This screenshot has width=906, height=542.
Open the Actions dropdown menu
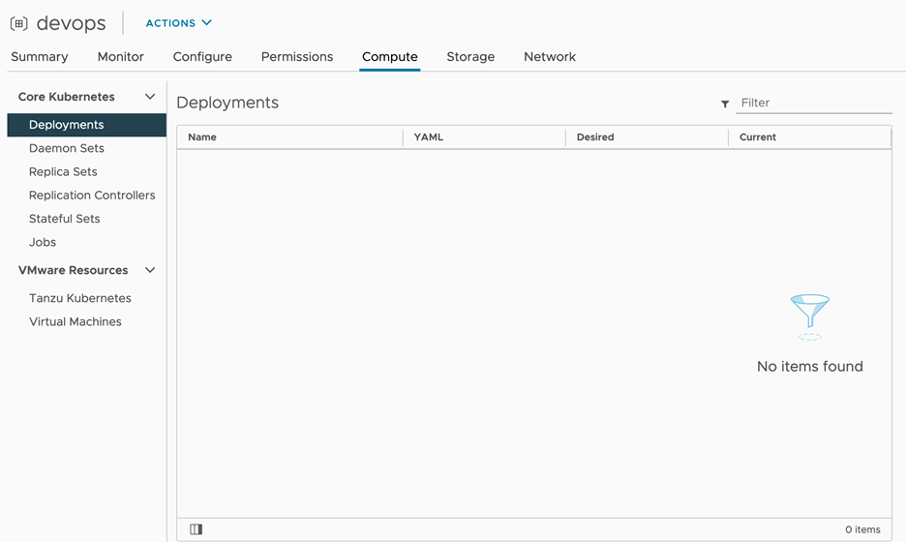tap(179, 23)
